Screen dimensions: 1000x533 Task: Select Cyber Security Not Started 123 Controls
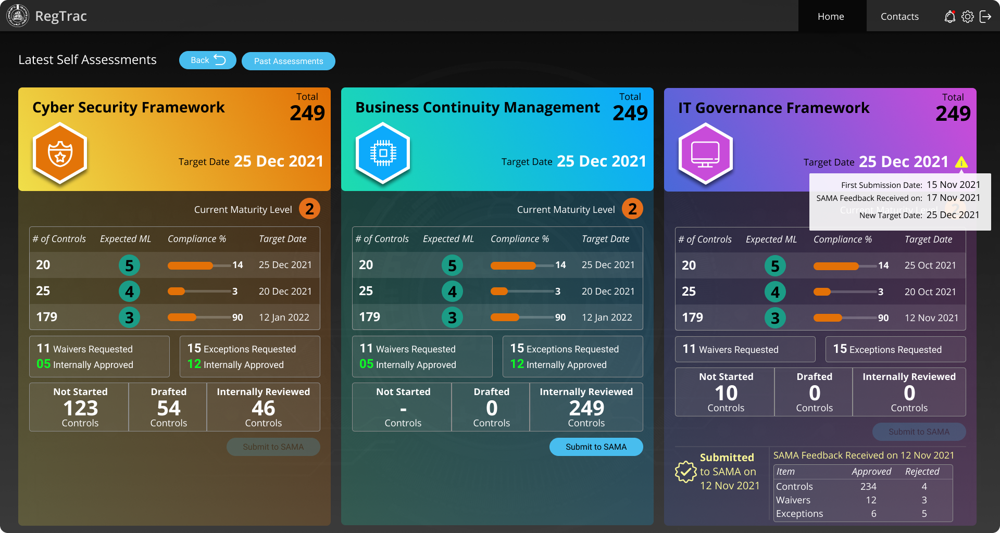80,408
